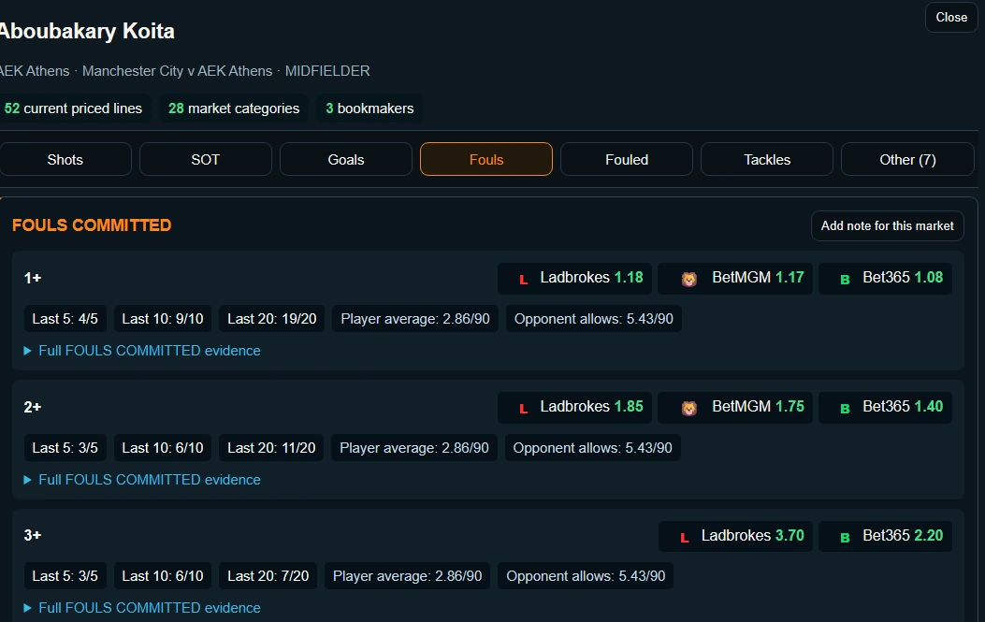Click the Aboubakary Koita player name
Screen dimensions: 985x622
[x=87, y=31]
